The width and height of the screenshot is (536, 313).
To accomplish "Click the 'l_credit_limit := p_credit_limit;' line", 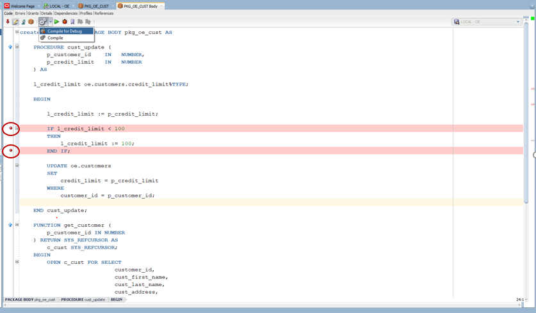I will coord(102,114).
